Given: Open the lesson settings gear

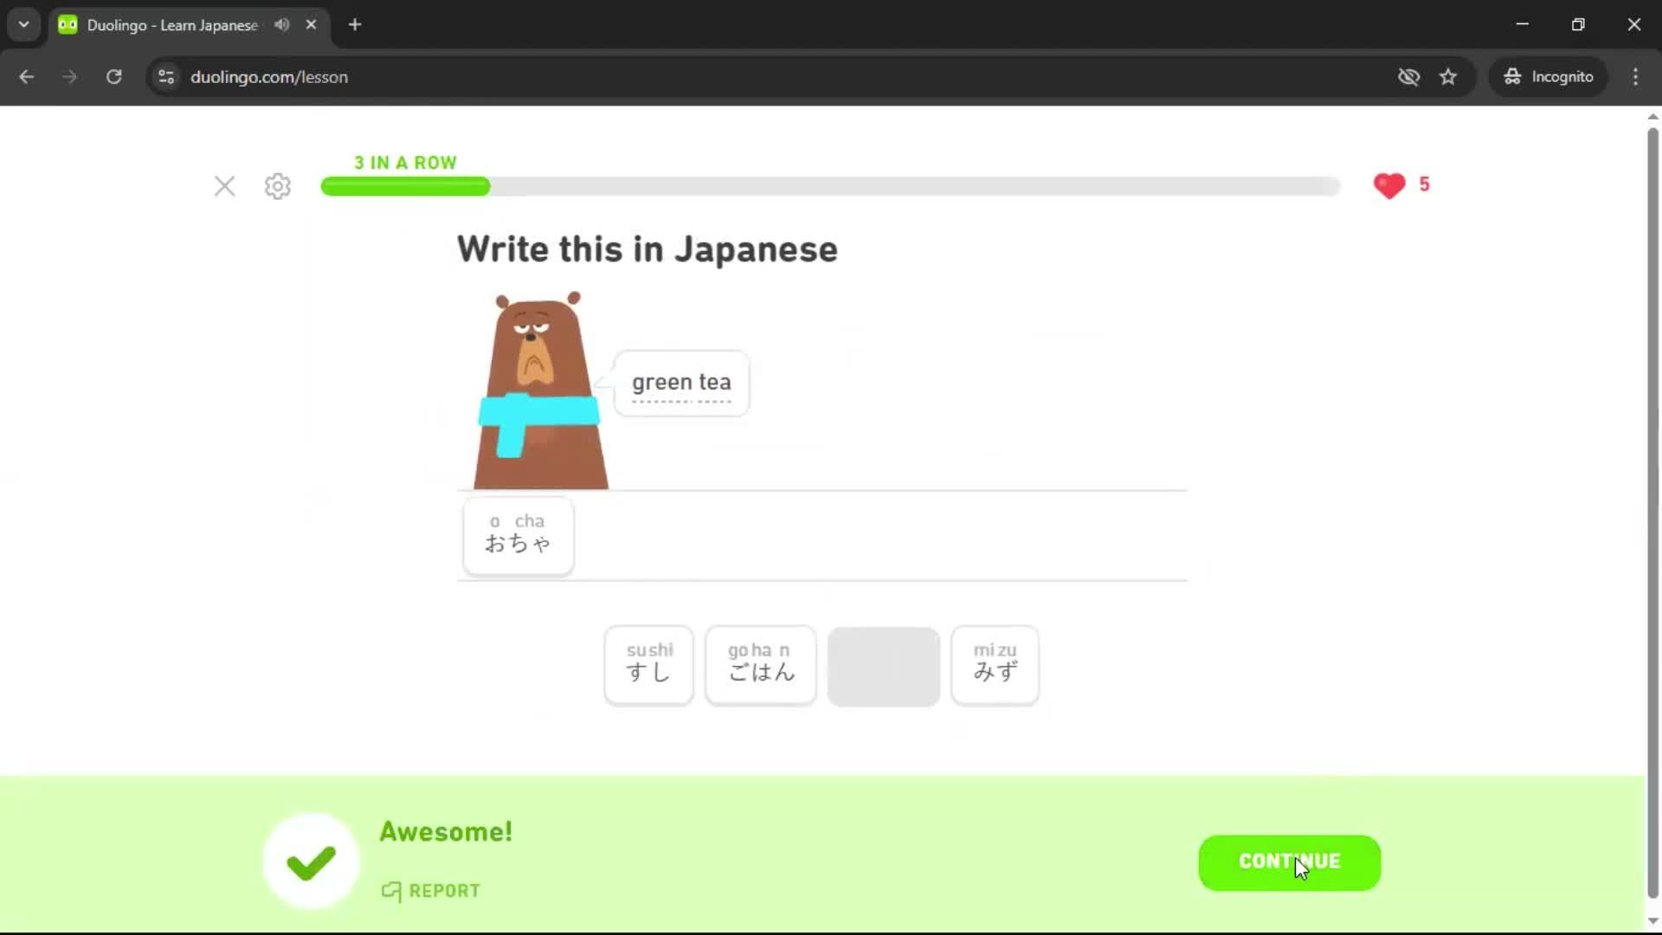Looking at the screenshot, I should click(x=277, y=185).
